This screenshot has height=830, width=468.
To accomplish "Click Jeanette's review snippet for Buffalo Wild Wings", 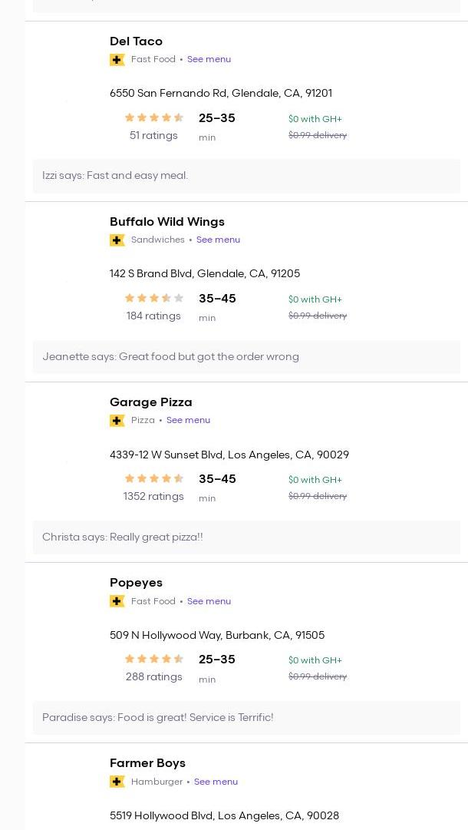I will (170, 357).
